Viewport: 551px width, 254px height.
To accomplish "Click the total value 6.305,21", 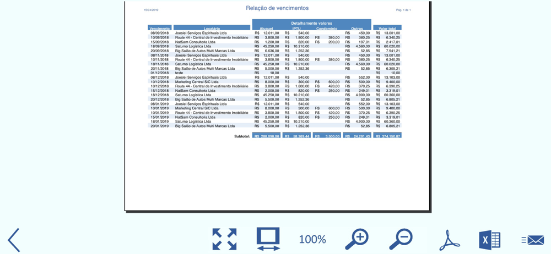I will coord(392,68).
